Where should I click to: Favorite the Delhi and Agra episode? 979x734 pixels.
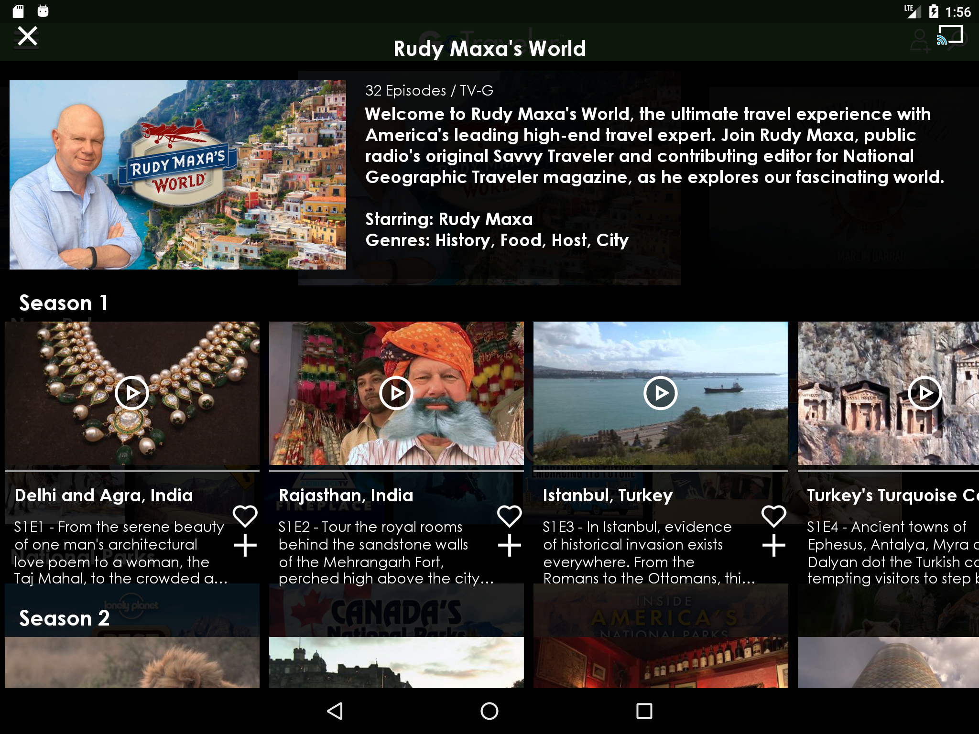click(245, 516)
